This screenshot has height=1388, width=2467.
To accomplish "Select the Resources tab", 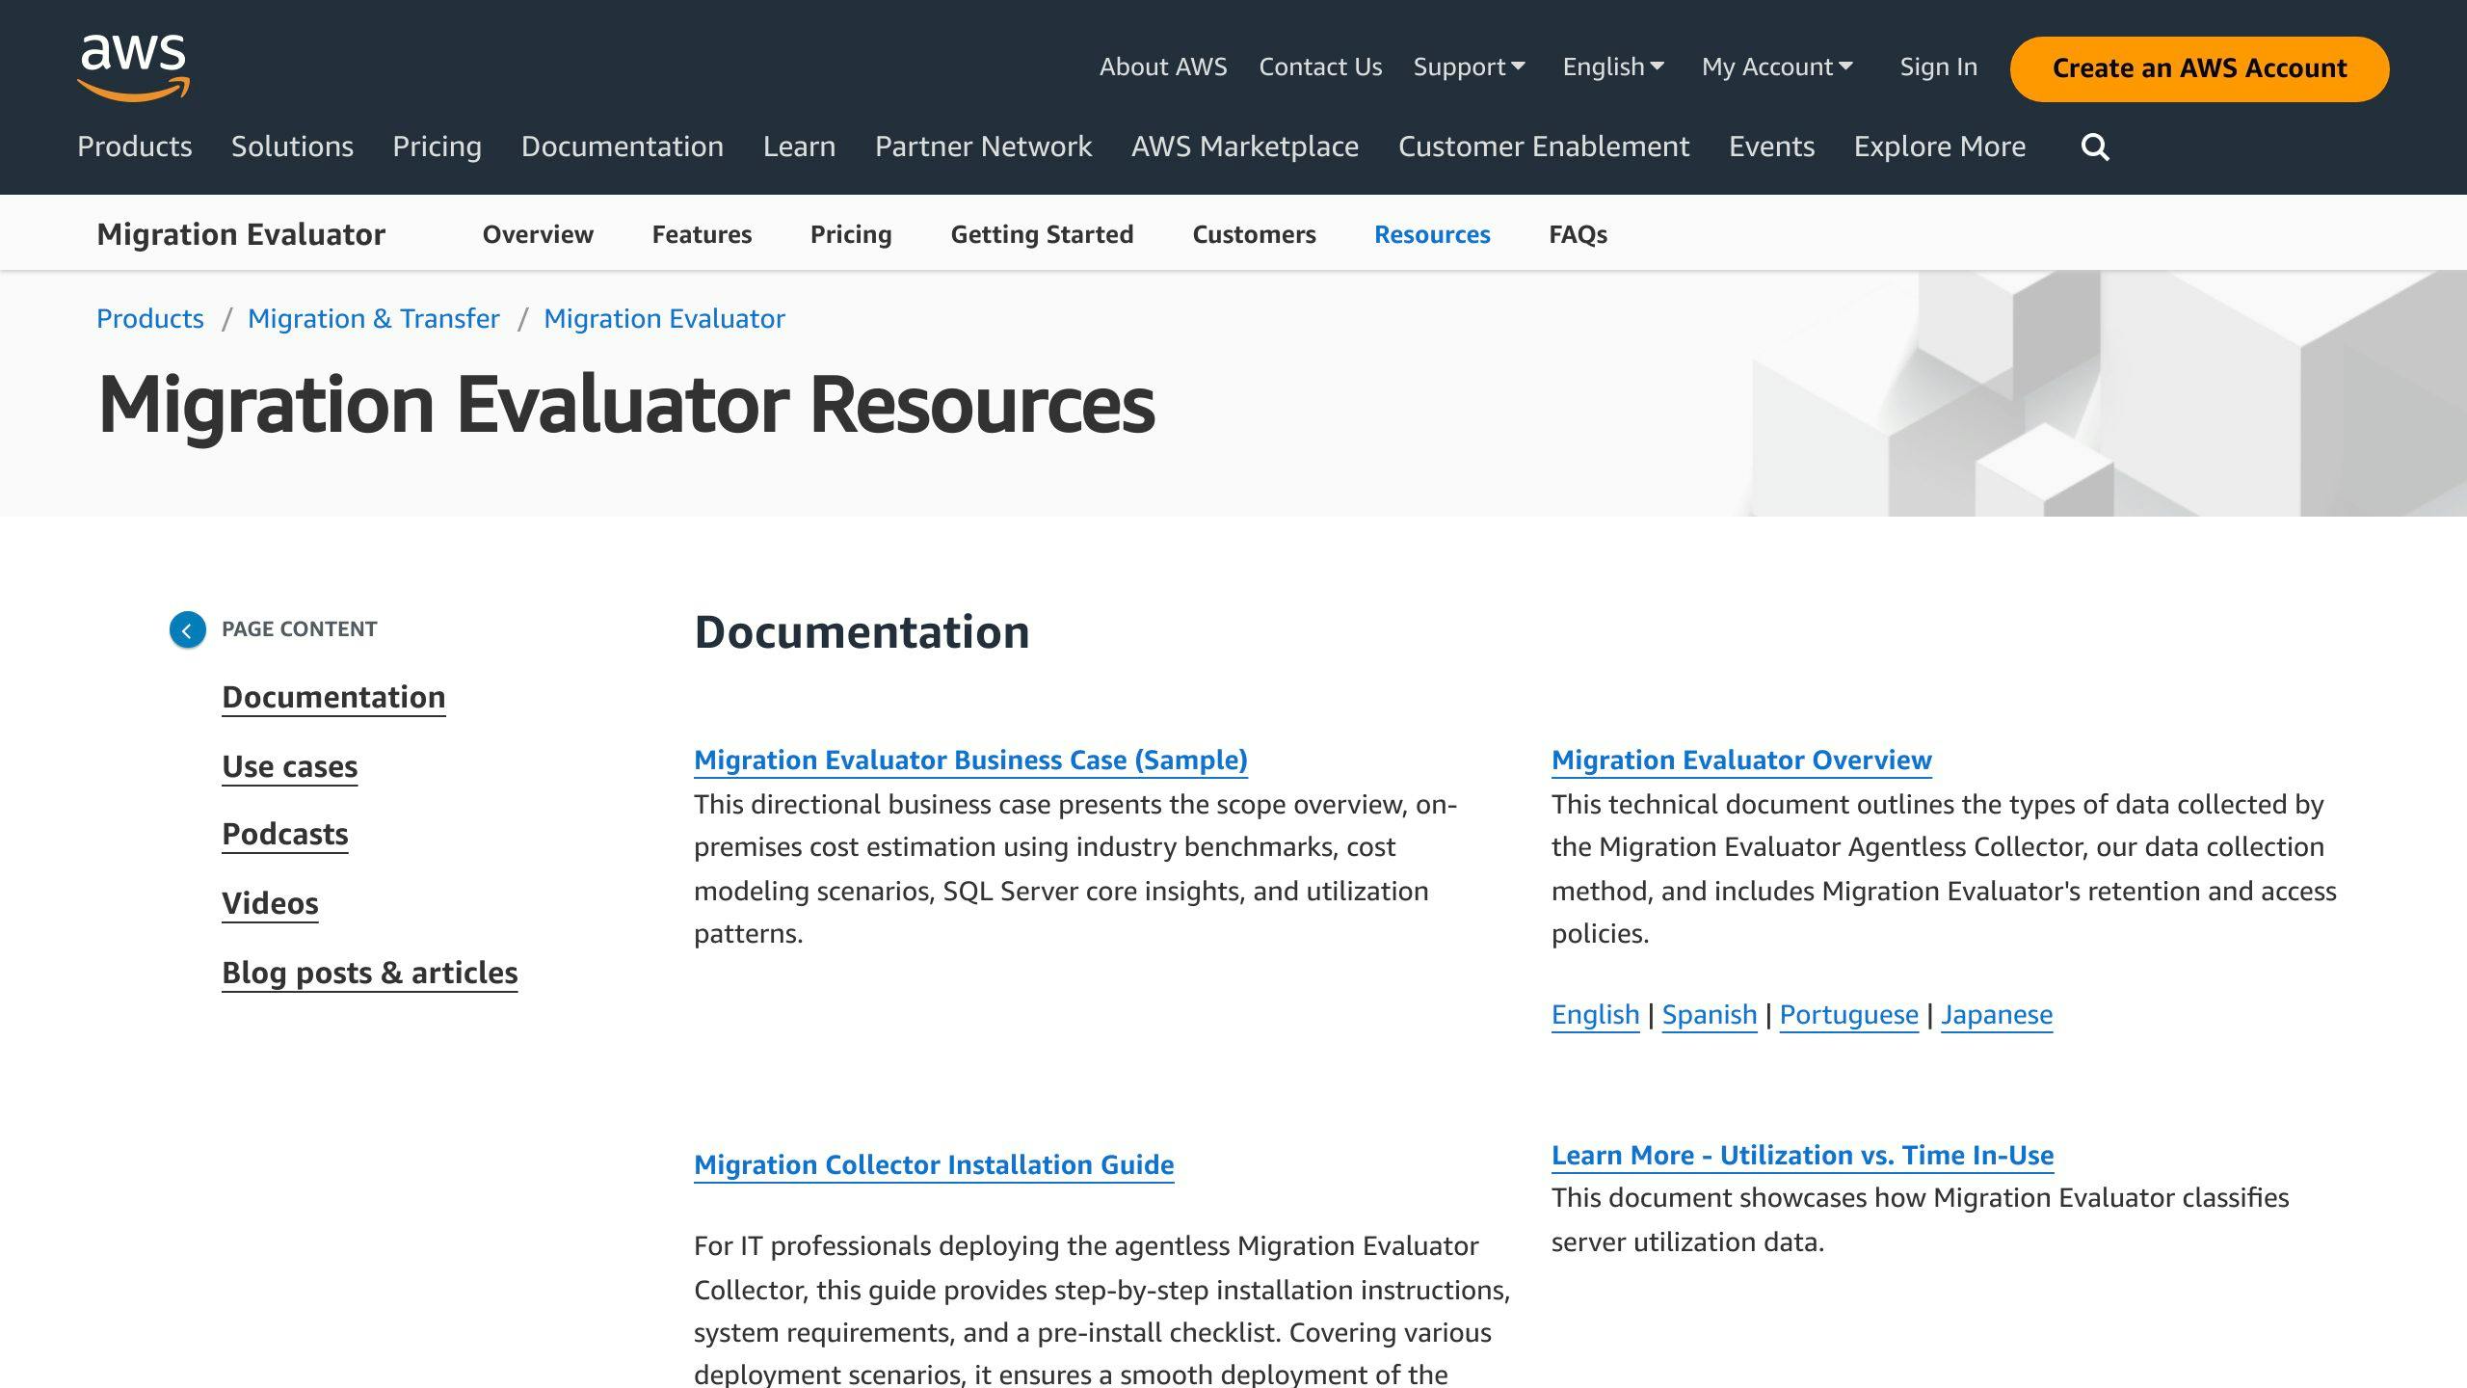I will pos(1432,234).
